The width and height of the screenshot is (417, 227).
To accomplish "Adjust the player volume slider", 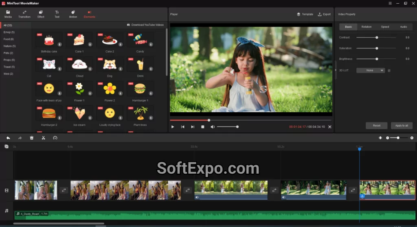I will (227, 127).
